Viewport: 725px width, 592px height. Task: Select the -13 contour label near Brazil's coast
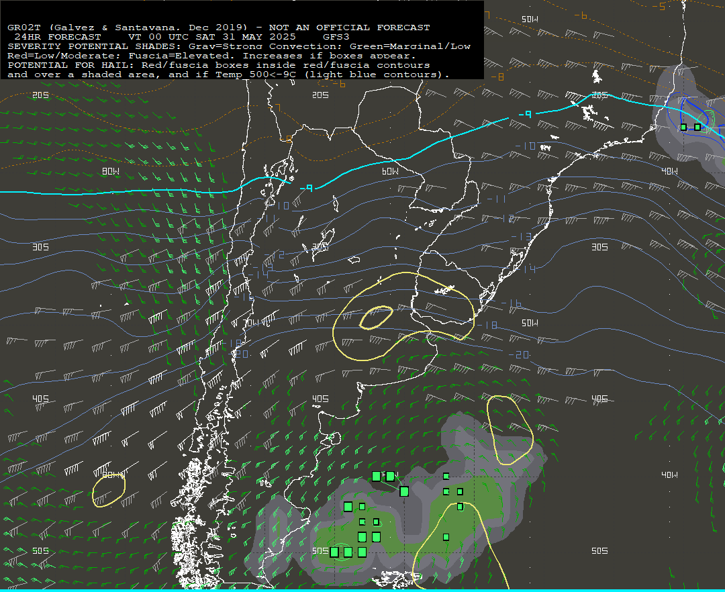[x=521, y=237]
